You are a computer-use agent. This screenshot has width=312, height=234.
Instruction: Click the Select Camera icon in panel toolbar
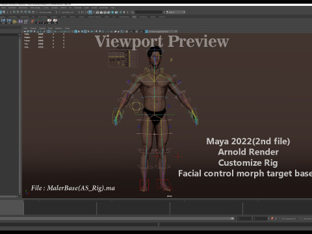click(25, 31)
